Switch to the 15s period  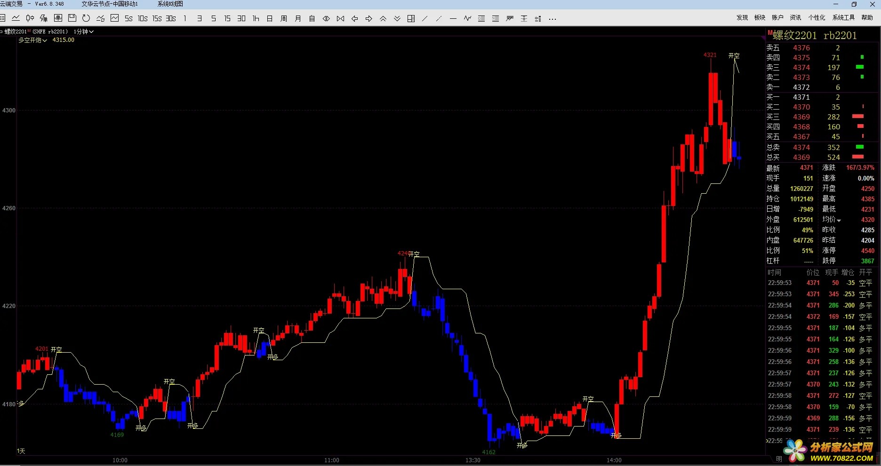point(157,18)
